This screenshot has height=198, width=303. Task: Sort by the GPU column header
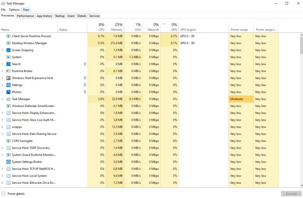coord(170,28)
